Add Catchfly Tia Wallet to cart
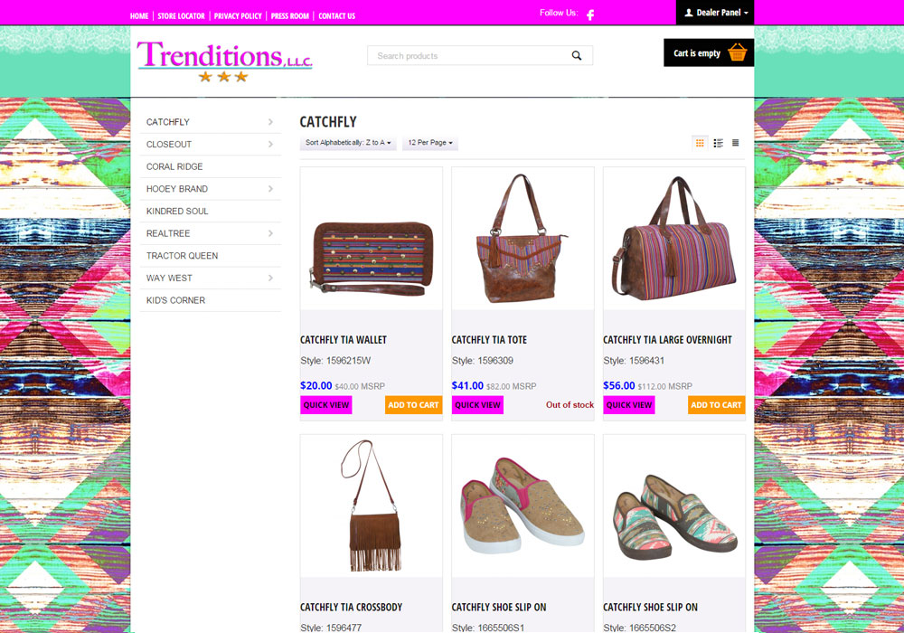Viewport: 904px width, 633px height. (x=413, y=405)
